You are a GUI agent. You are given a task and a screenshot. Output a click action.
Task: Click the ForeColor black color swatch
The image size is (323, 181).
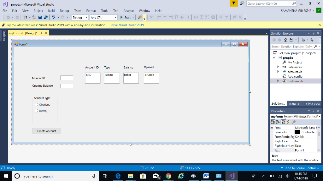[297, 132]
